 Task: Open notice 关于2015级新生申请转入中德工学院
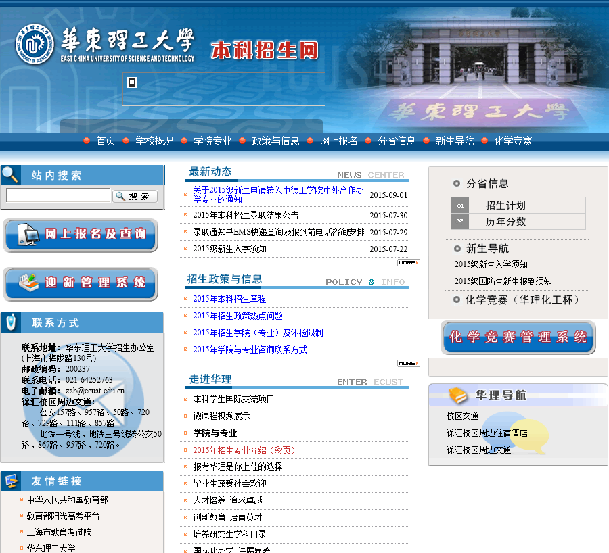tap(278, 195)
